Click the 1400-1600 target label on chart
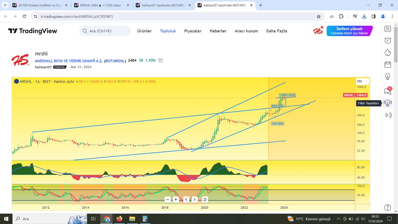The height and width of the screenshot is (224, 398). click(288, 95)
